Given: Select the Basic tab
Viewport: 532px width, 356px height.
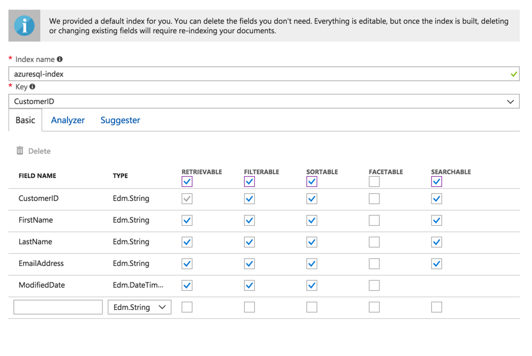Looking at the screenshot, I should tap(25, 120).
